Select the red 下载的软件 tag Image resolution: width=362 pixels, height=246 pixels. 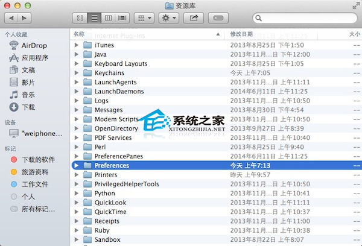pyautogui.click(x=33, y=159)
